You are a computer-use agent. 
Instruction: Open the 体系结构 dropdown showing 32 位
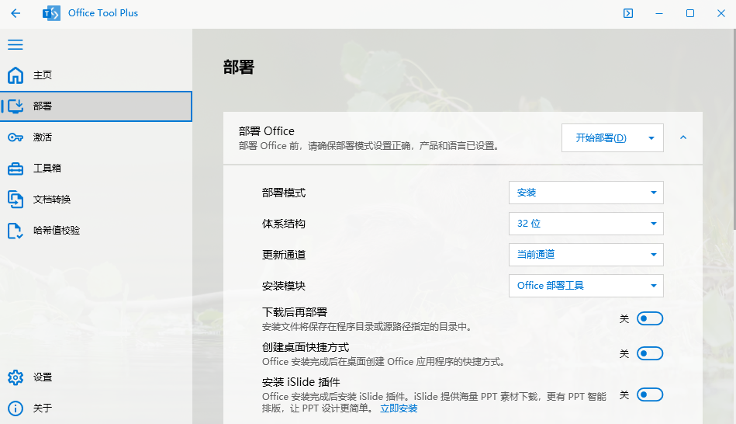click(x=586, y=224)
